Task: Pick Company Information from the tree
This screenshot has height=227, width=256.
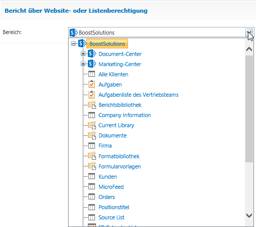Action: (124, 115)
